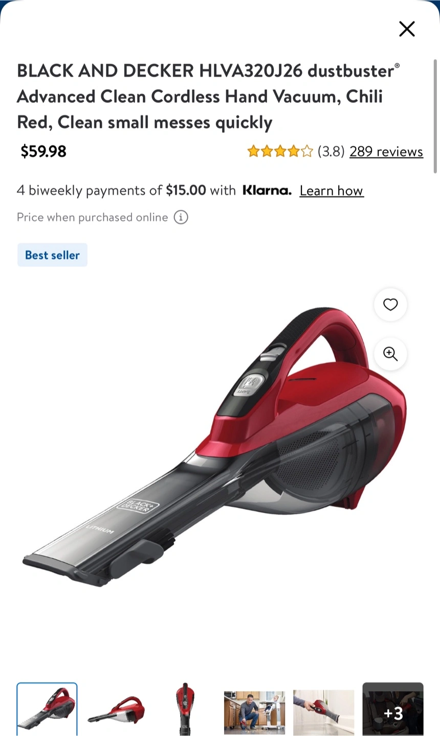440x736 pixels.
Task: Click the vertical scrollbar on the right edge
Action: (x=435, y=117)
